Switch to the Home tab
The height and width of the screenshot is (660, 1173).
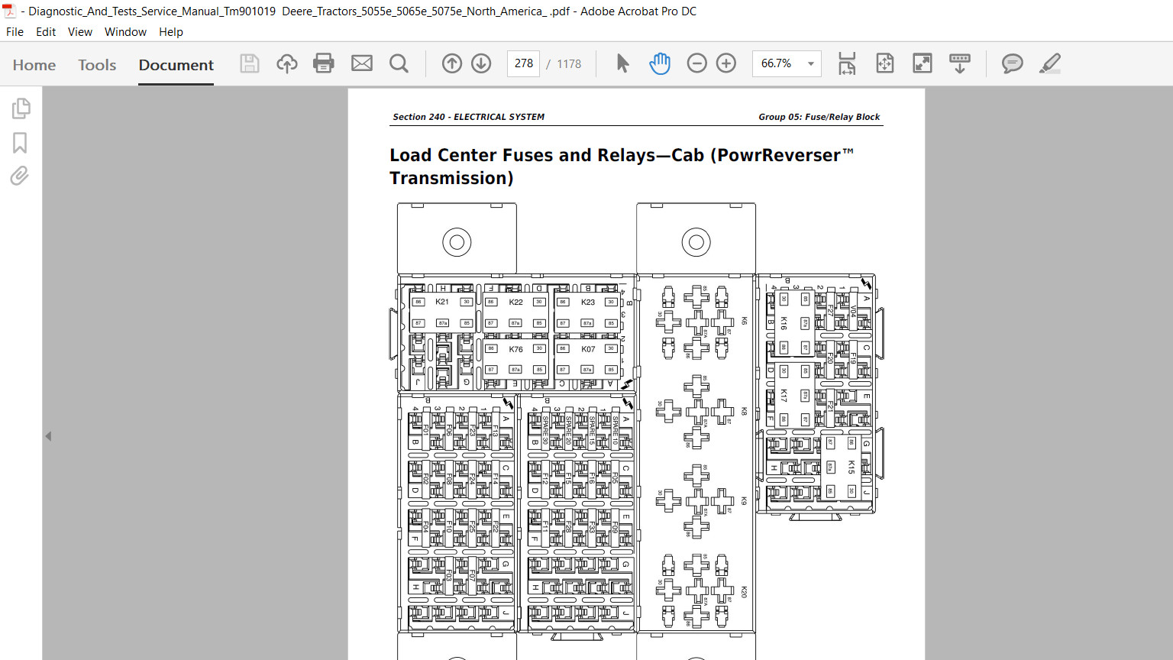click(x=34, y=65)
